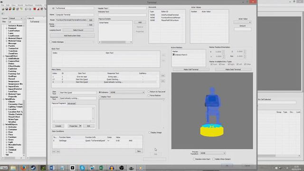The height and width of the screenshot is (171, 304).
Task: Open the NavMesh menu
Action: point(29,5)
